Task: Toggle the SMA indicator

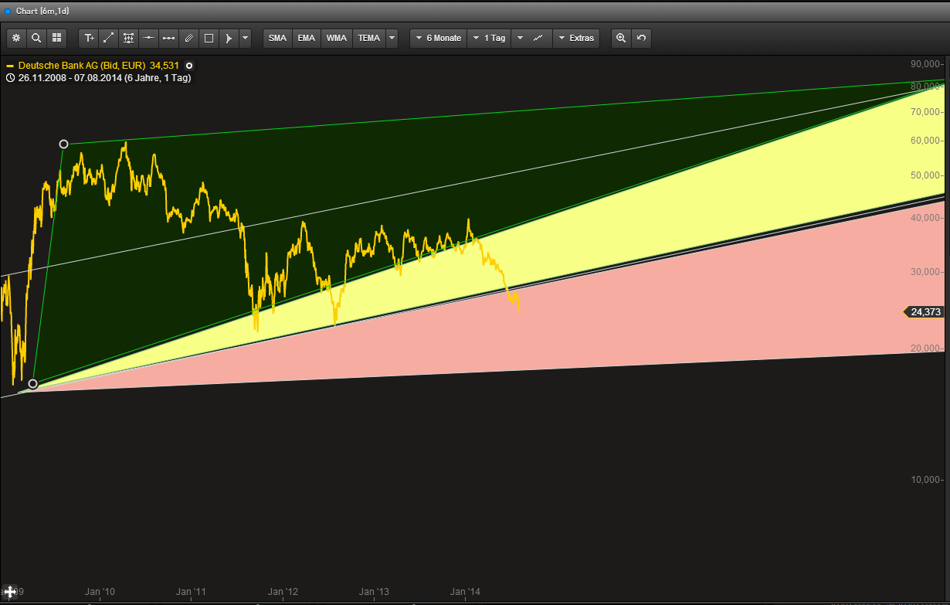Action: coord(277,37)
